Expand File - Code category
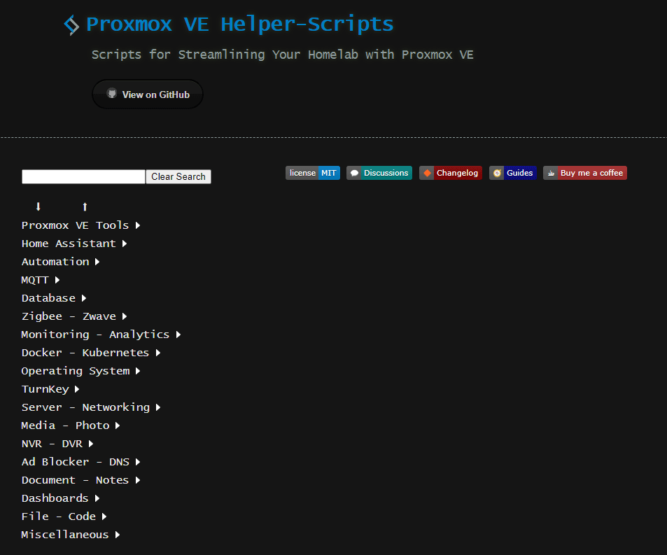667x555 pixels. pos(64,517)
